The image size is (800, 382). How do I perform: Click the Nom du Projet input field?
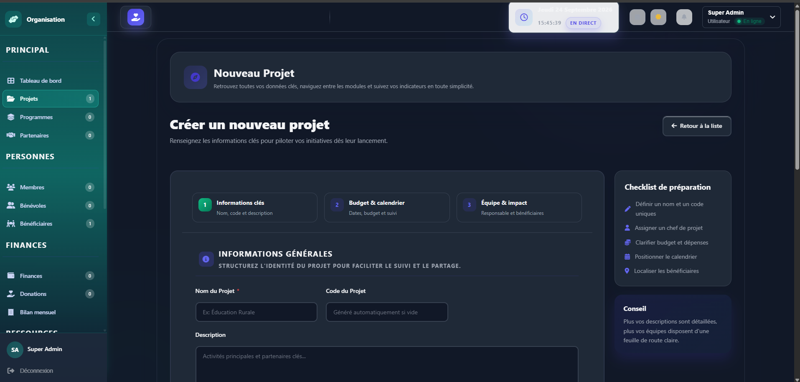click(257, 312)
